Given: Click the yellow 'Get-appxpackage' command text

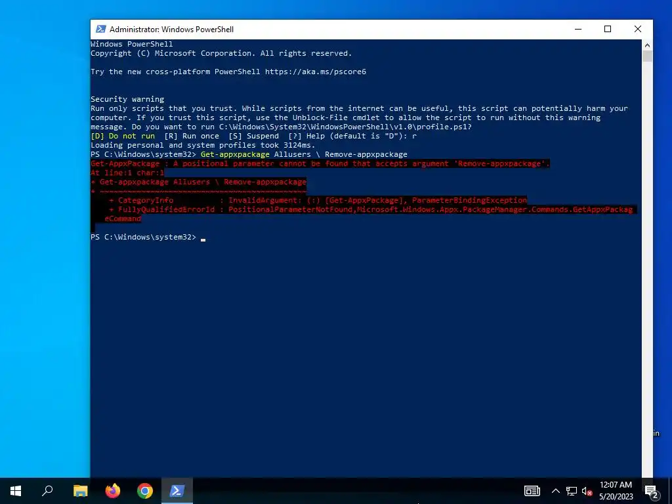Looking at the screenshot, I should click(235, 154).
